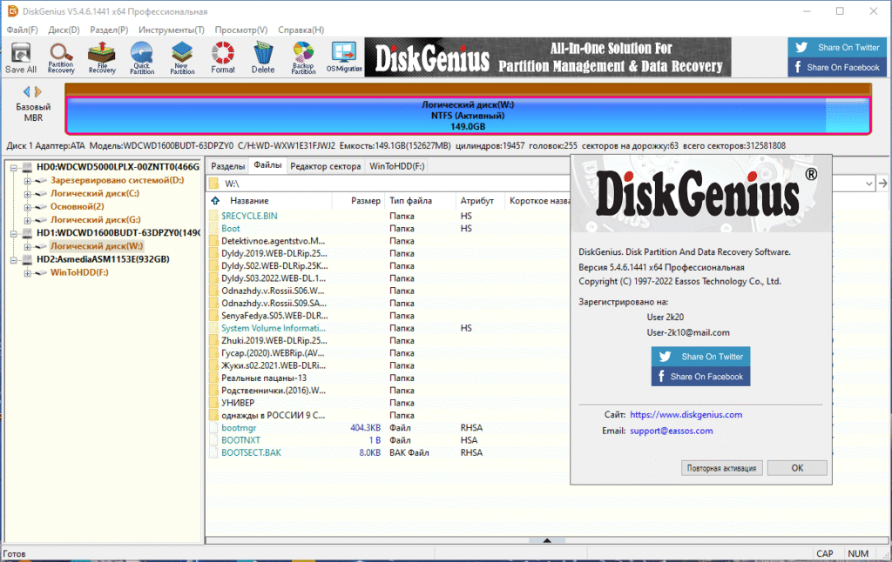Select the bootmgr file icon

coord(213,428)
